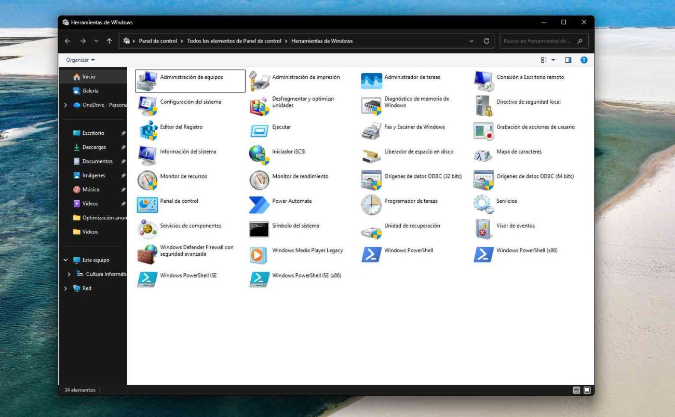Open Escritorio in quick access
Image resolution: width=675 pixels, height=417 pixels.
pos(93,133)
